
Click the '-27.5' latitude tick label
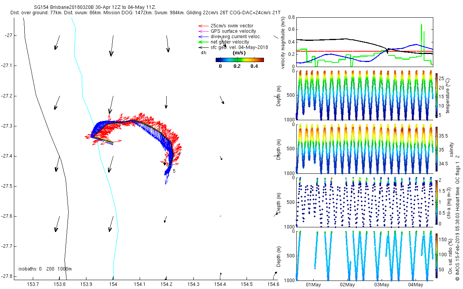click(x=7, y=186)
